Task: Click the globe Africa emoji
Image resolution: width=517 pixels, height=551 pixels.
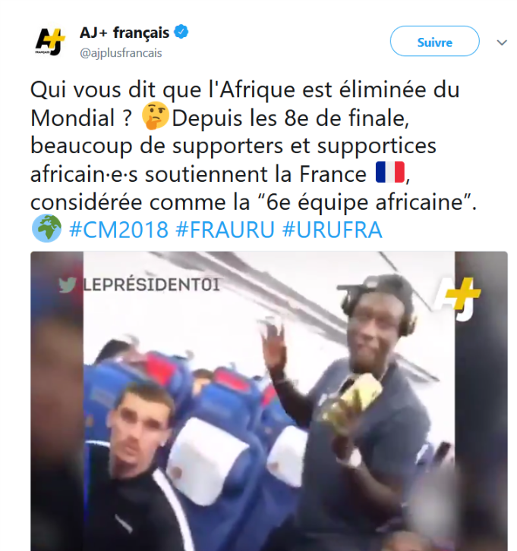Action: click(46, 228)
